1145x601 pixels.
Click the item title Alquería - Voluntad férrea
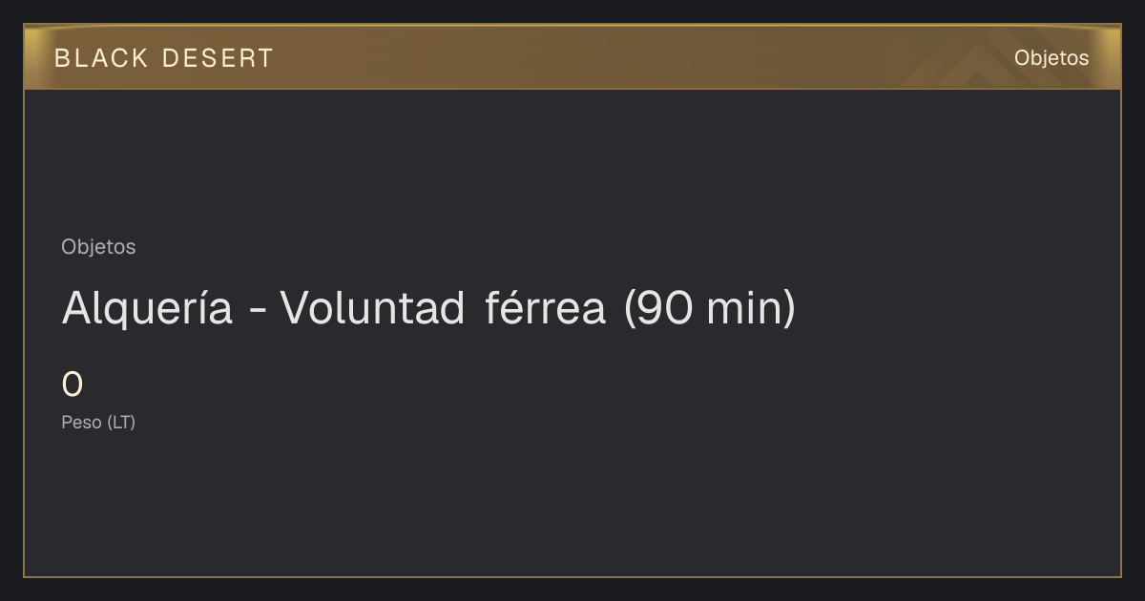coord(428,308)
